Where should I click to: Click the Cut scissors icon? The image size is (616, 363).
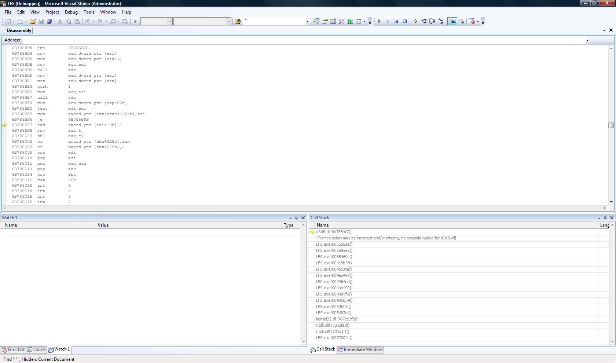tap(60, 21)
